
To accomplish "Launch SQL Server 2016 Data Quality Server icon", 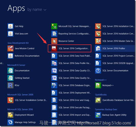I will (54, 78).
